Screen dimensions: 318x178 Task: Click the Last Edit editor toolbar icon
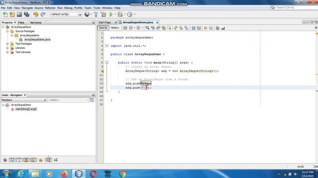[x=125, y=28]
